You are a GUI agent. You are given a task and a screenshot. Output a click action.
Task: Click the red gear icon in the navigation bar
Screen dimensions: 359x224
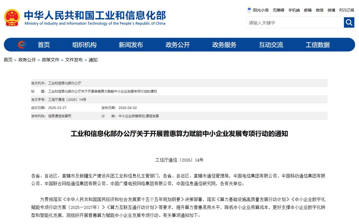click(x=22, y=45)
